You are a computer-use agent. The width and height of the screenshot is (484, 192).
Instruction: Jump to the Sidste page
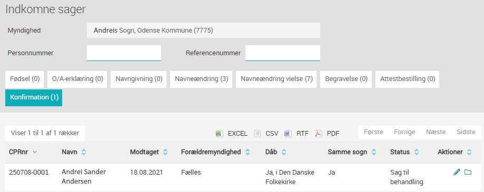(x=466, y=132)
